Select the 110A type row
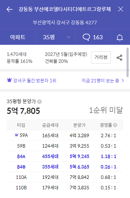 (x=65, y=177)
